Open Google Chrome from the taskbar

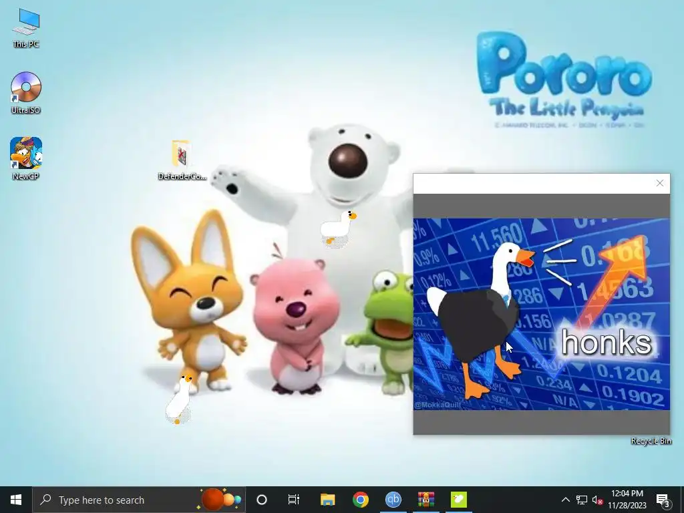pos(360,500)
